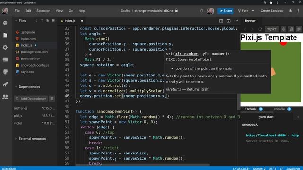Image resolution: width=303 pixels, height=170 pixels.
Task: Open the Help menu
Action: pyautogui.click(x=82, y=11)
